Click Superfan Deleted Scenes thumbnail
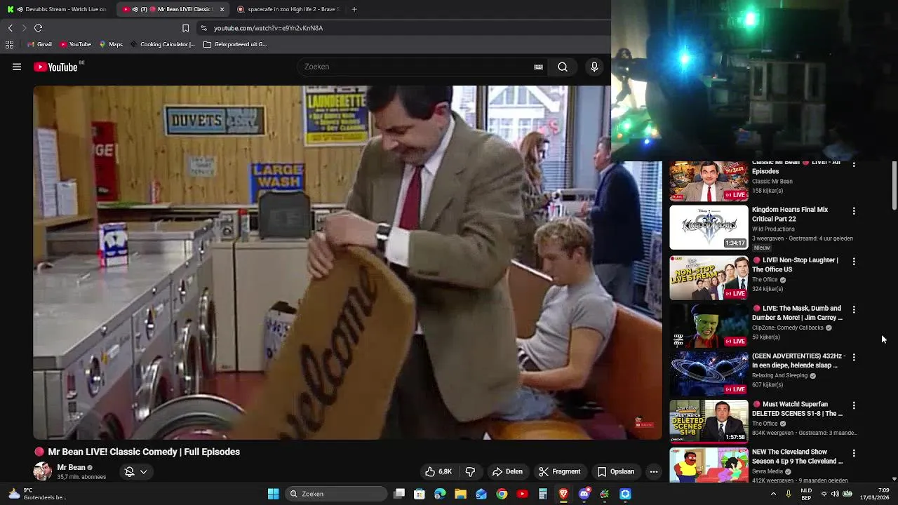The height and width of the screenshot is (505, 898). [709, 422]
